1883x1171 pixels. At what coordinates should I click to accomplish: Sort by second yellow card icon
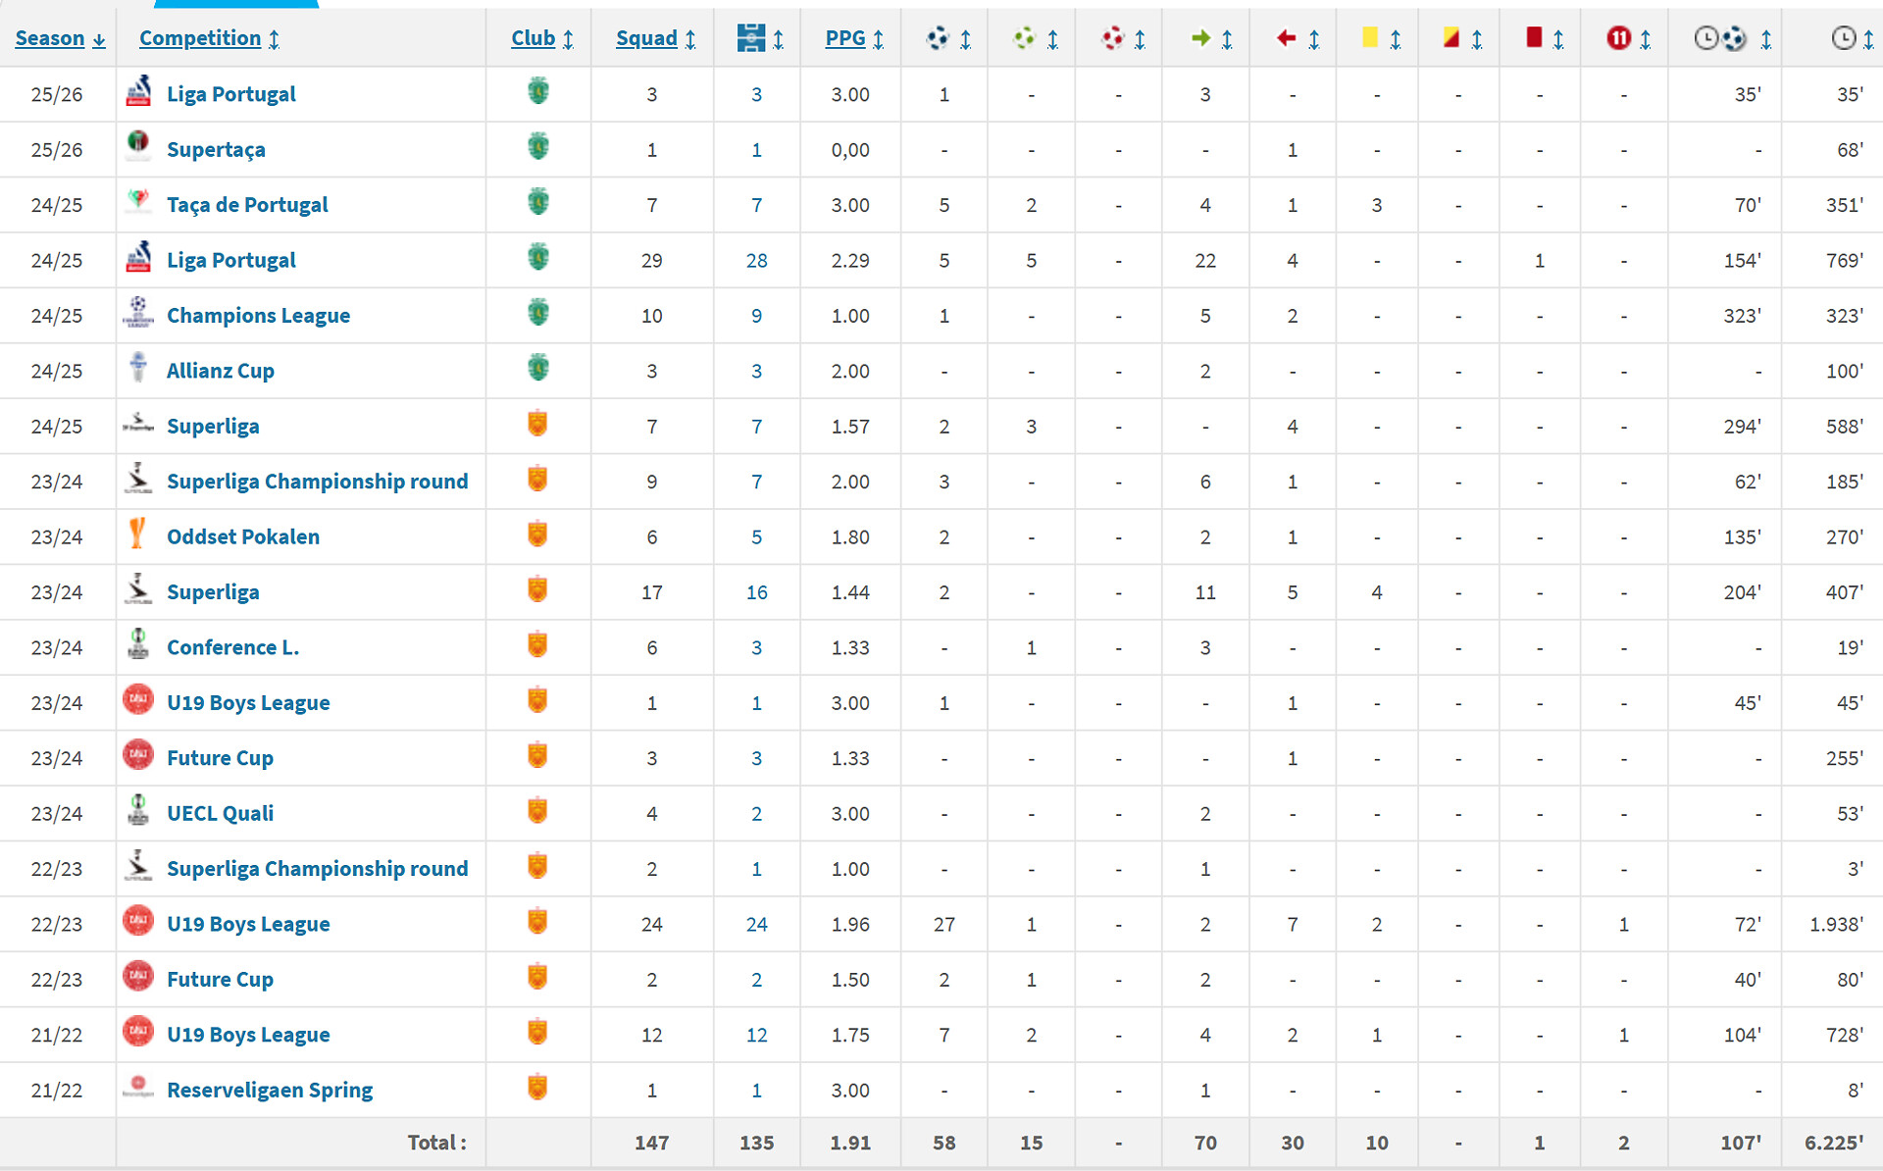[1451, 38]
